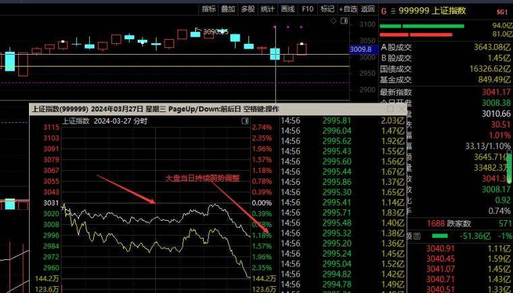Click the 返回 back button
This screenshot has height=293, width=513.
(x=368, y=9)
